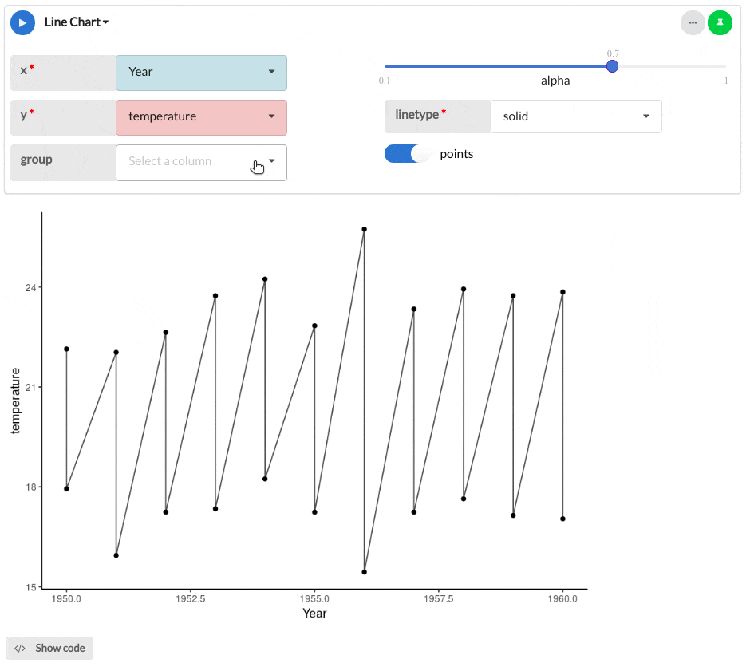
Task: Open the linetype dropdown set to solid
Action: coord(576,116)
